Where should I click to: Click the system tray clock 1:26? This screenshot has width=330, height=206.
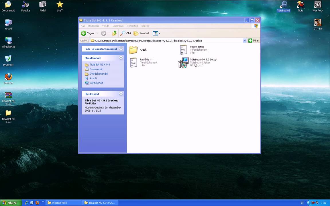coord(324,203)
